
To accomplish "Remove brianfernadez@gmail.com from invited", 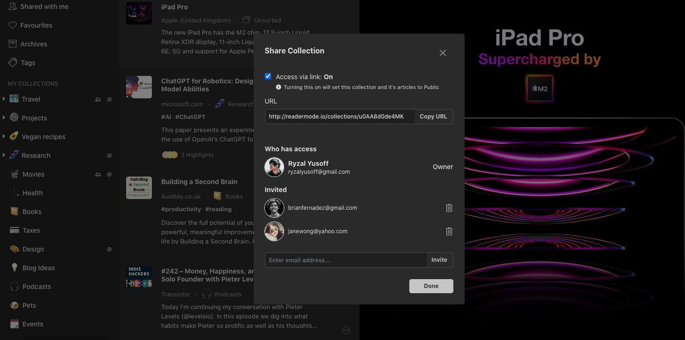I will 449,208.
